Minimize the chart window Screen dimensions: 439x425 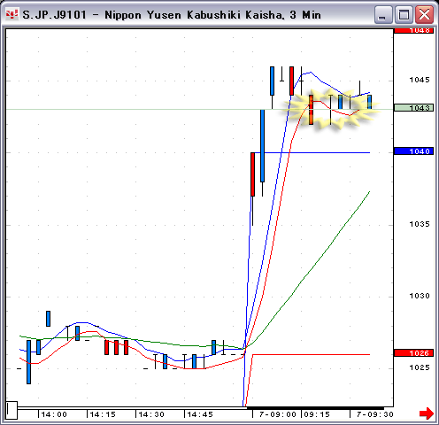tap(383, 14)
